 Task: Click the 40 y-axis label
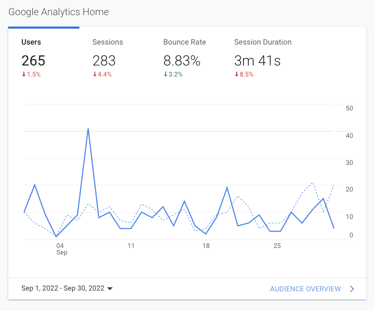349,136
